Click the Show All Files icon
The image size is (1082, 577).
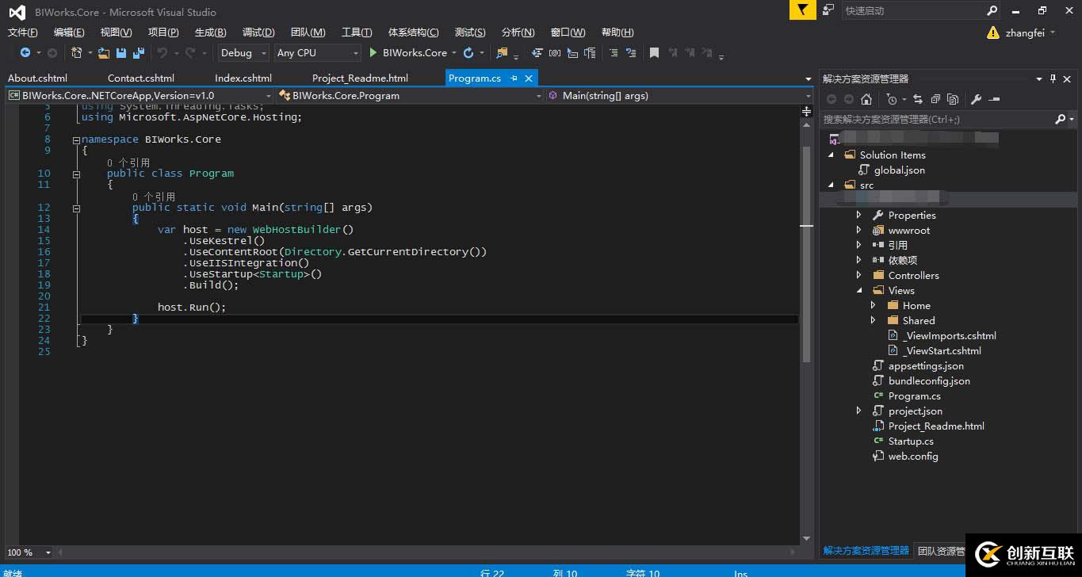pyautogui.click(x=953, y=99)
